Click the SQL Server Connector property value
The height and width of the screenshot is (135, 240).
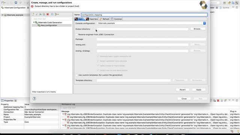click(x=34, y=112)
